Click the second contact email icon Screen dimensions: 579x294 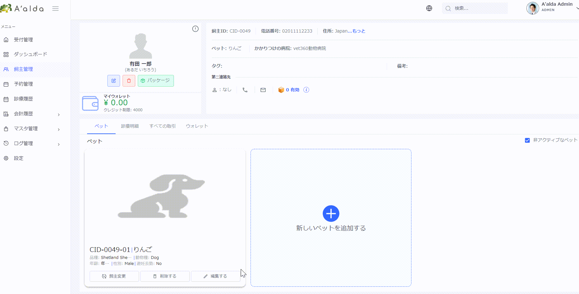point(263,90)
